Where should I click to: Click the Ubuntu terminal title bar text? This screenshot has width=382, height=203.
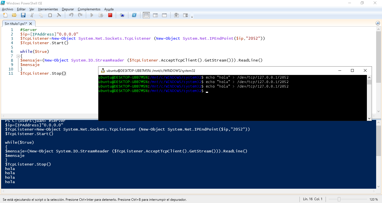pyautogui.click(x=151, y=71)
